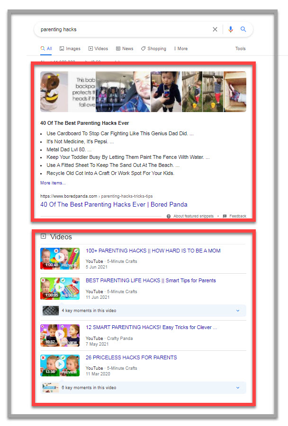Play the 13:56 video thumbnail preview

[60, 365]
